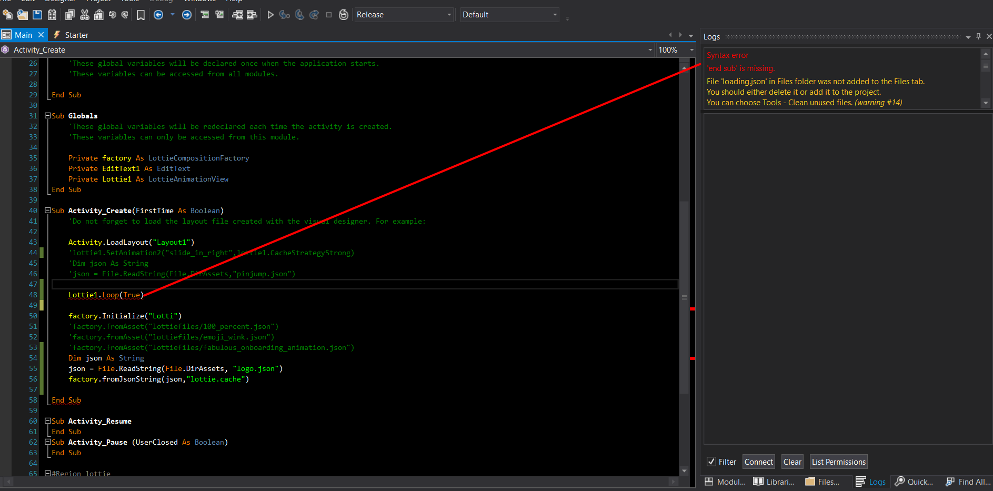This screenshot has height=491, width=993.
Task: Click the List Permissions button
Action: coord(838,462)
